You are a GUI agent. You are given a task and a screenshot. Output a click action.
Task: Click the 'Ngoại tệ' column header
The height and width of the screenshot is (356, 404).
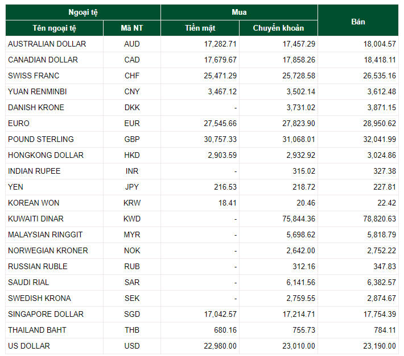[x=83, y=12]
